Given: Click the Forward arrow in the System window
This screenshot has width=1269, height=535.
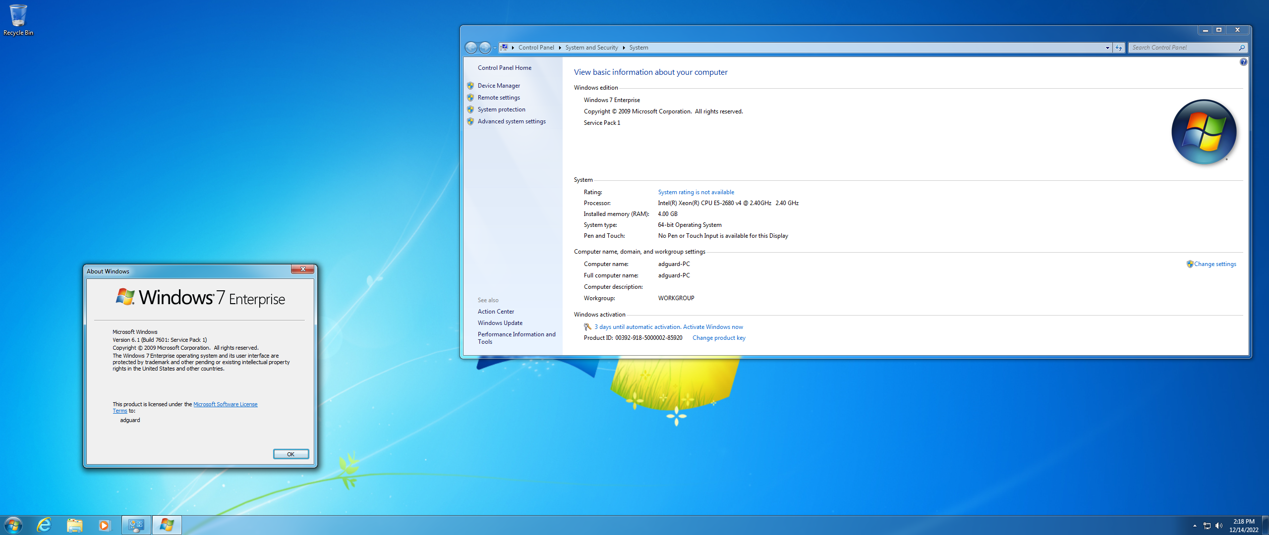Looking at the screenshot, I should click(485, 48).
